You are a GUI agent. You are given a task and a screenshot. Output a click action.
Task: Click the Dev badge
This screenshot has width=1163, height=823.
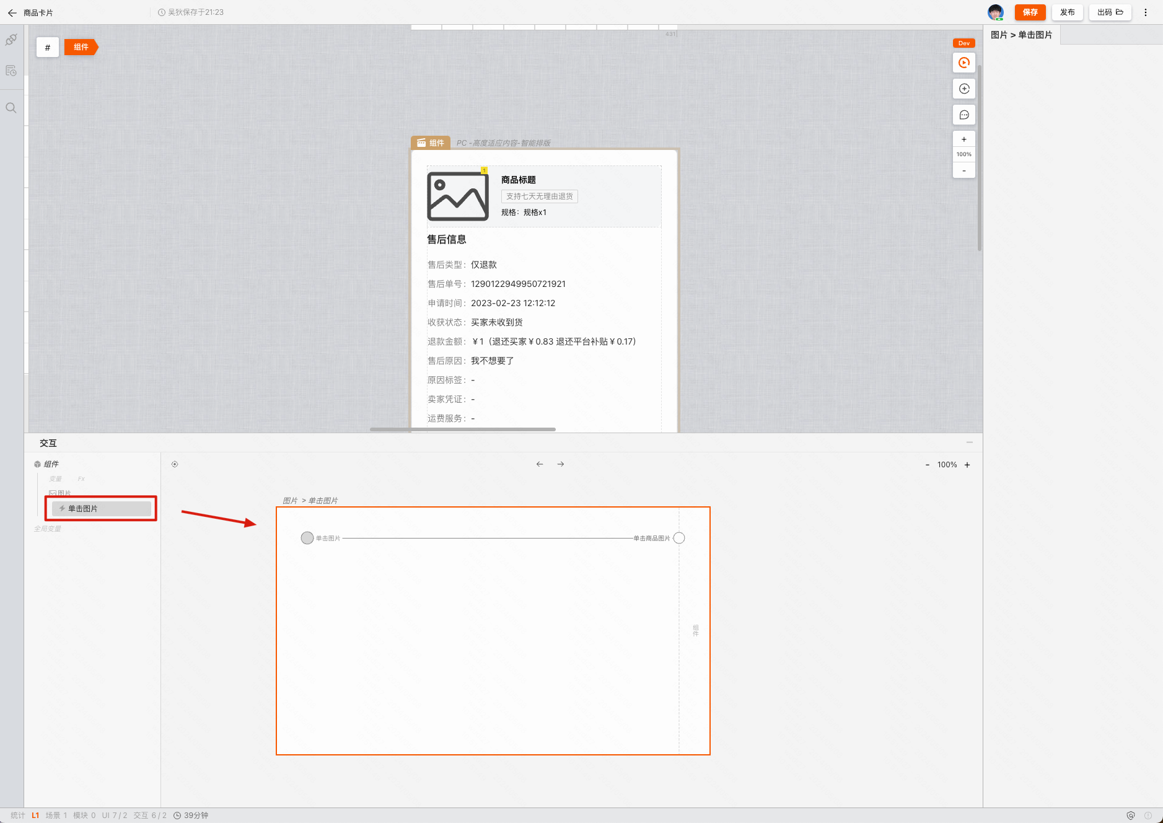[x=963, y=43]
